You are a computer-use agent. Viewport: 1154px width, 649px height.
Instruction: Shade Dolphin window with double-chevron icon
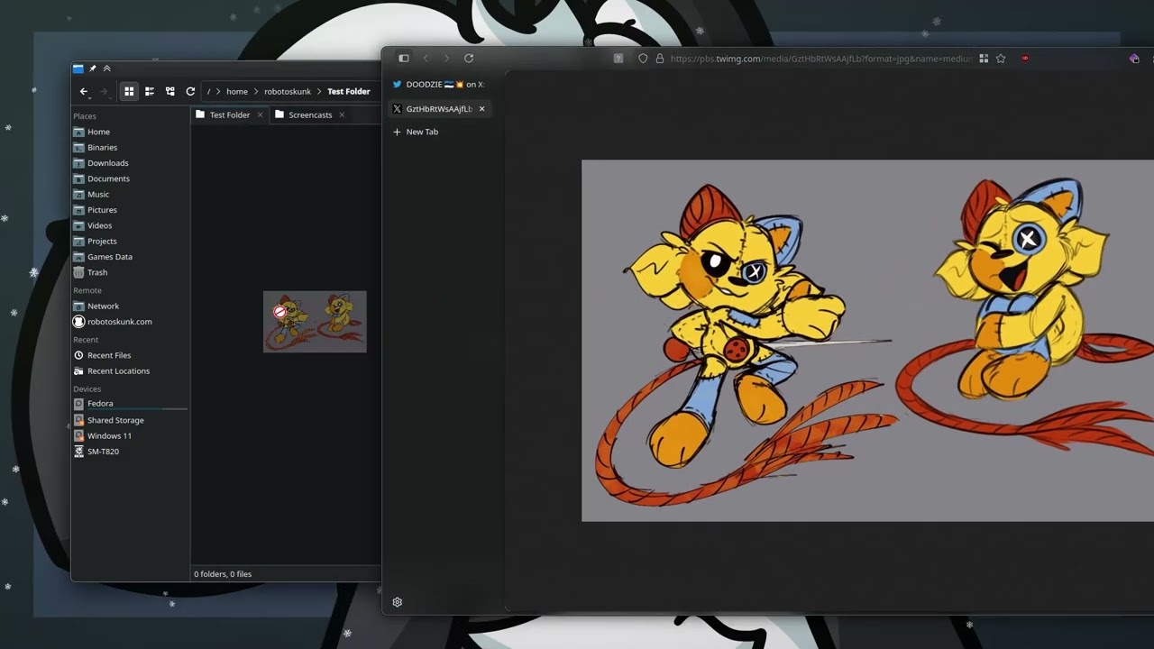[106, 69]
